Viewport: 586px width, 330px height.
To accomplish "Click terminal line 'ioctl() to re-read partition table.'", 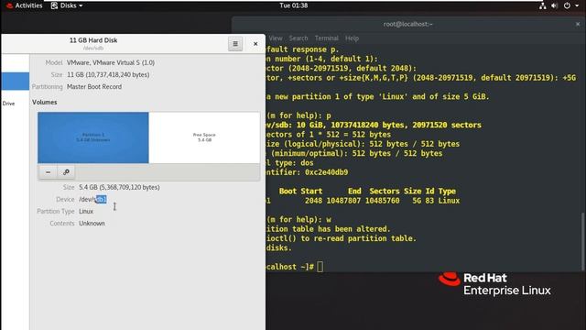I will (x=342, y=238).
